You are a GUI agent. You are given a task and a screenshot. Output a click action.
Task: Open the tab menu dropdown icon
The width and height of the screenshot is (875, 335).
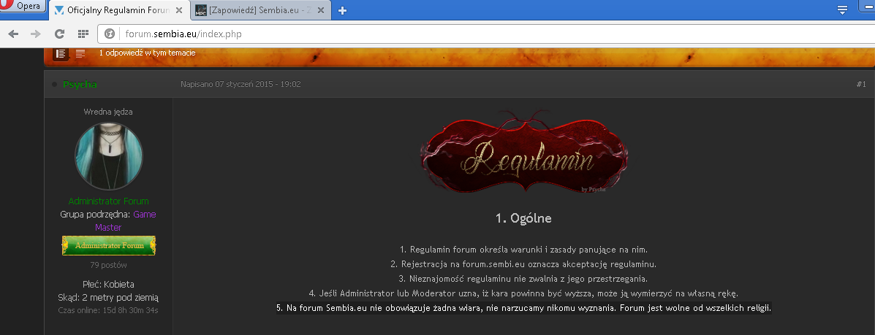tap(843, 9)
